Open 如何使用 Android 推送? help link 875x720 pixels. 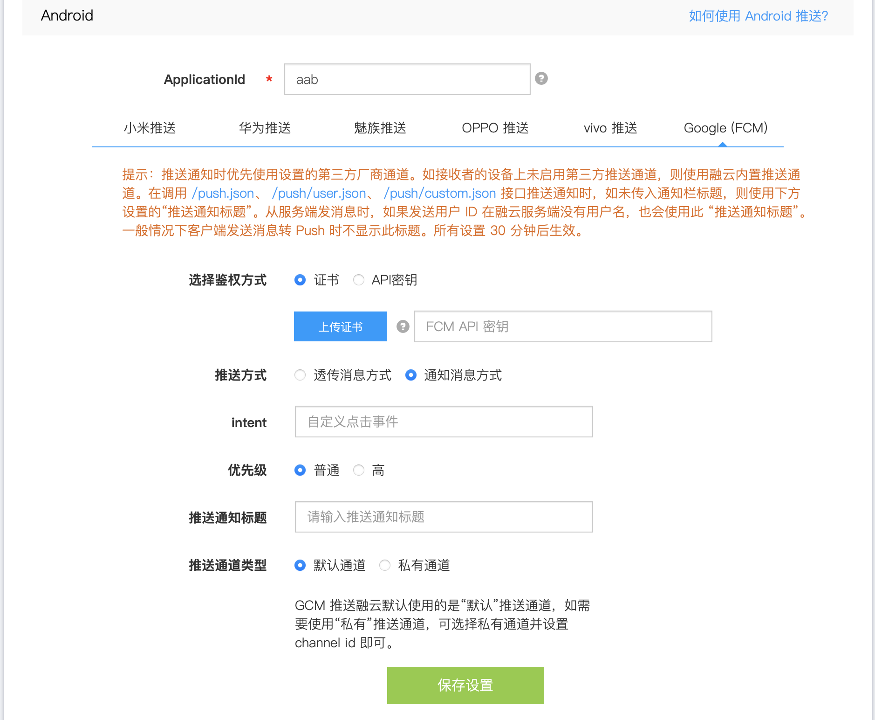pos(759,16)
